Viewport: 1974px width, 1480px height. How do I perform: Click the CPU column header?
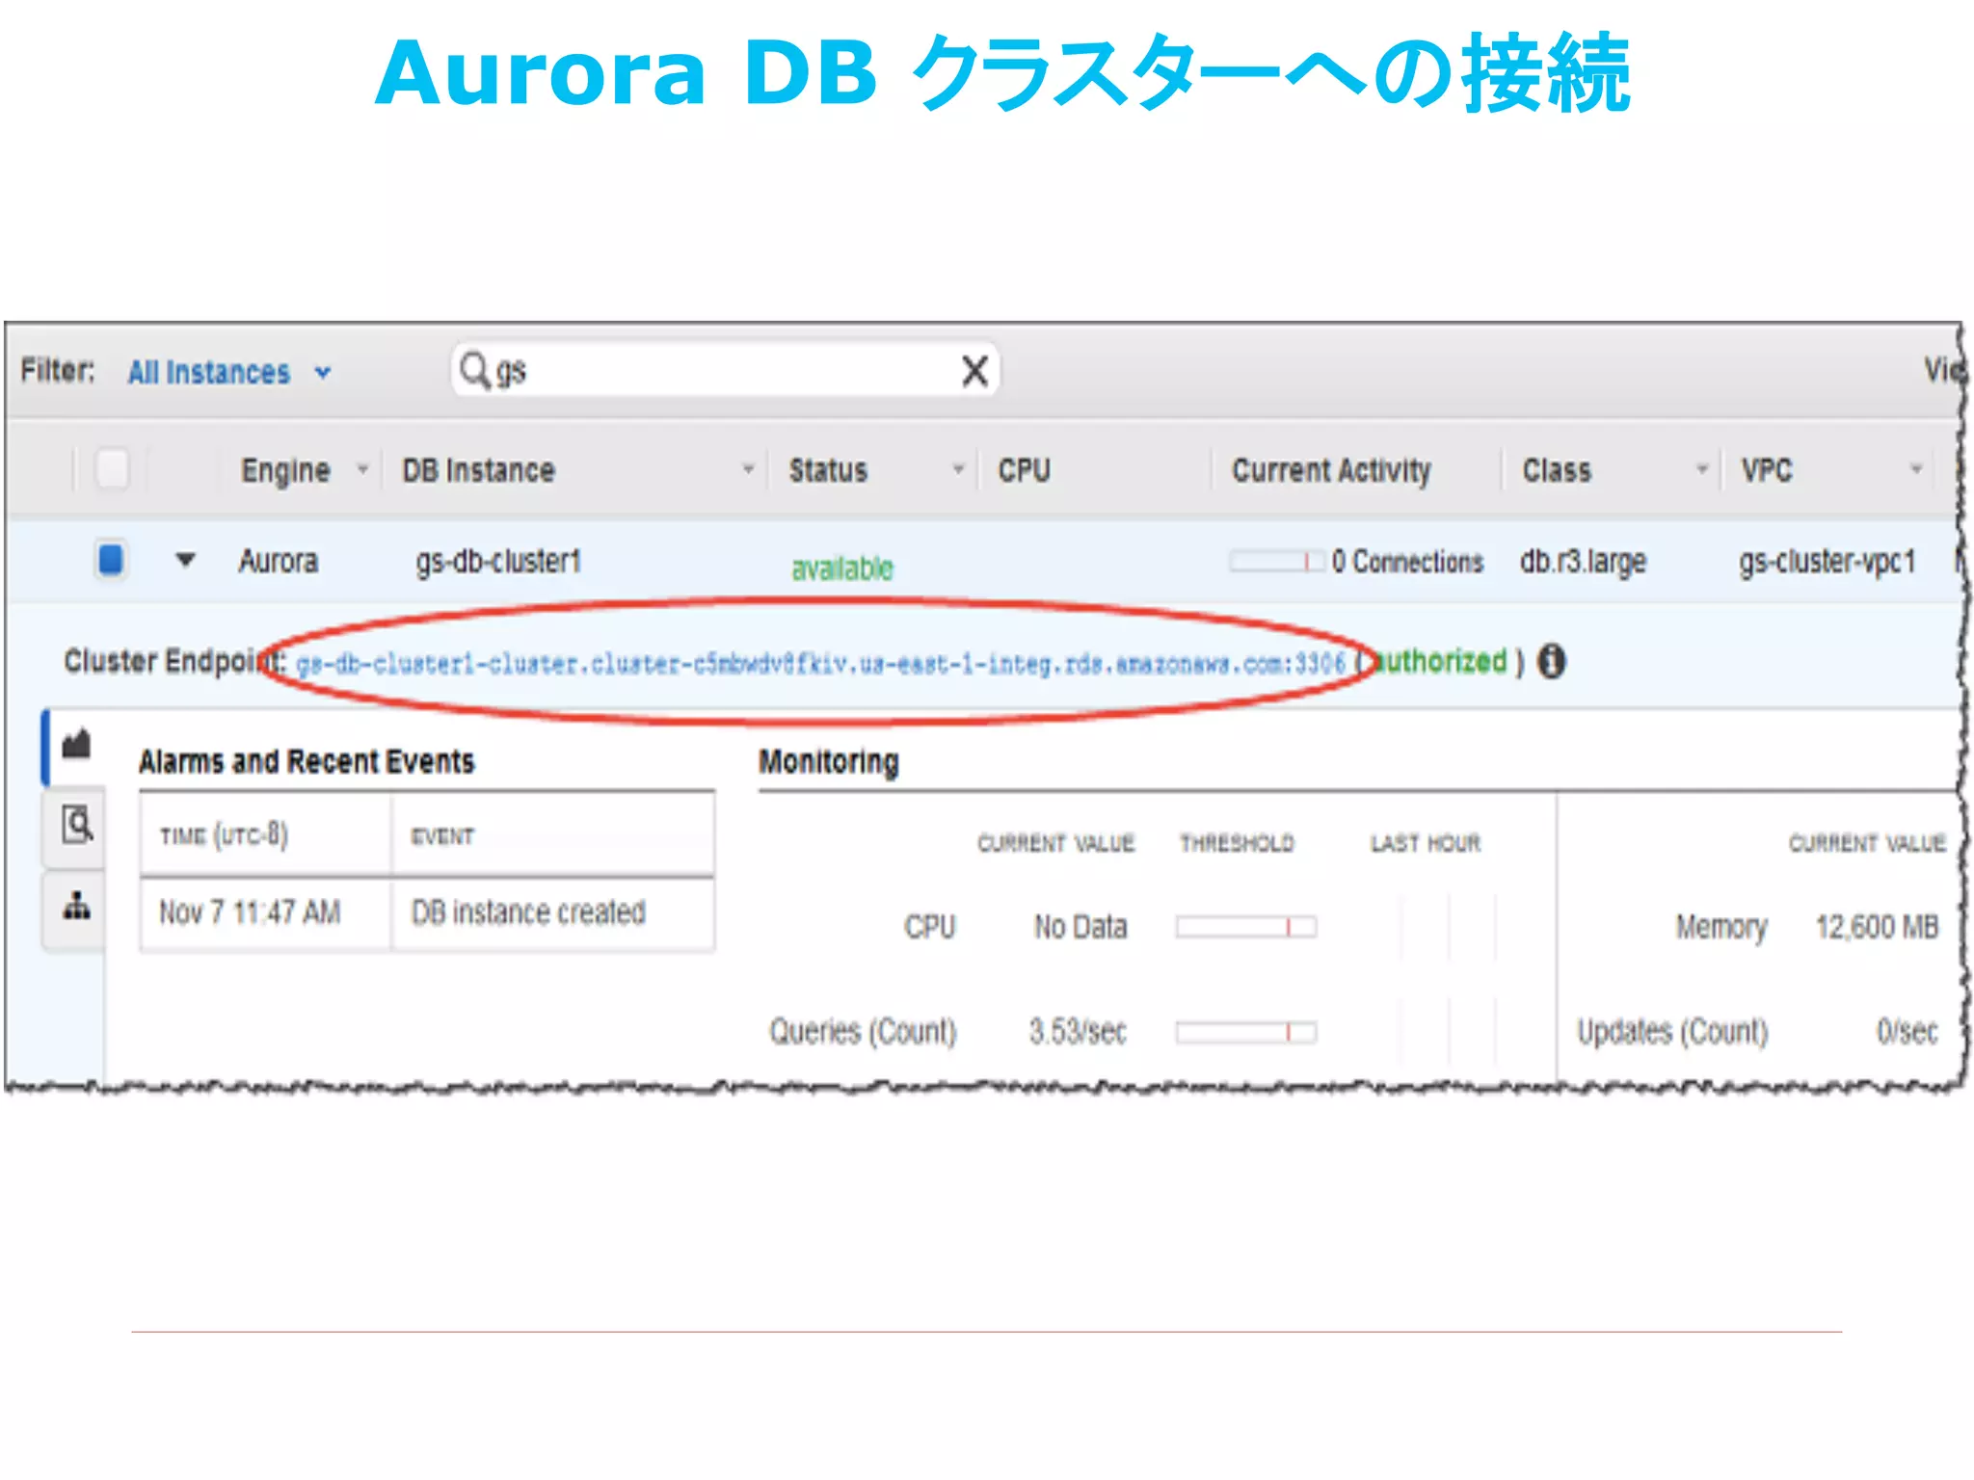click(1024, 470)
